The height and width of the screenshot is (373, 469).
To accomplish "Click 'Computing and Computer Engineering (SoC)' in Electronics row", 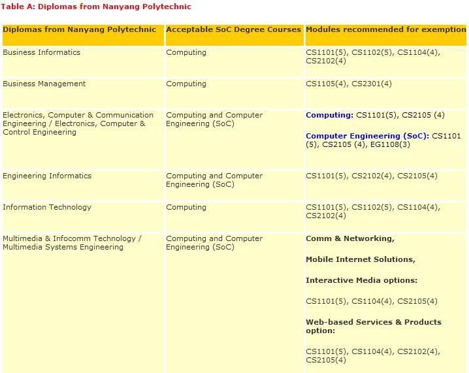I will (x=214, y=120).
